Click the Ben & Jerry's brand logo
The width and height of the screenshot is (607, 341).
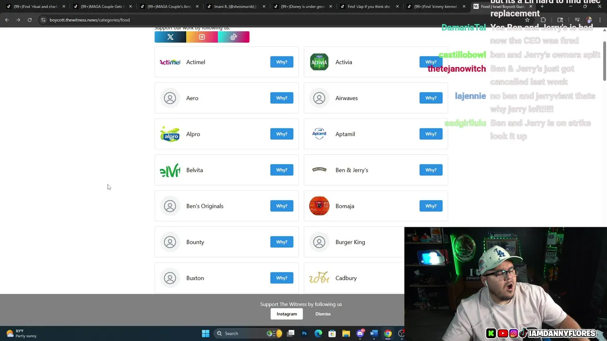pyautogui.click(x=319, y=170)
